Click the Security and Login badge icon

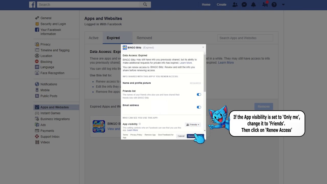point(37,24)
